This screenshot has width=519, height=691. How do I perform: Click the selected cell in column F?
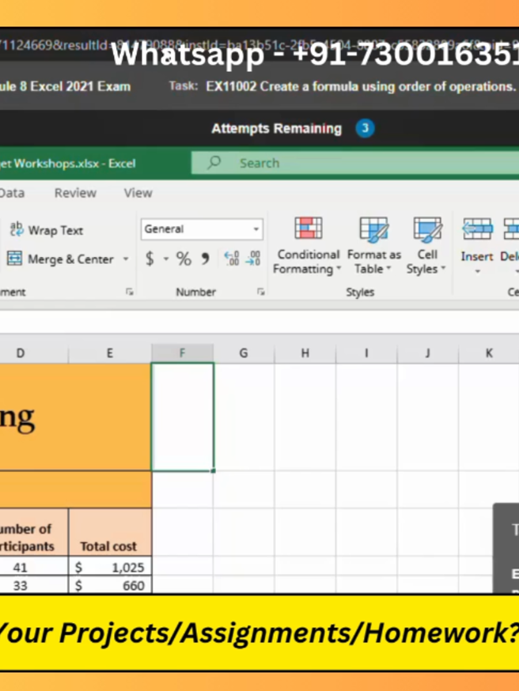pos(183,417)
